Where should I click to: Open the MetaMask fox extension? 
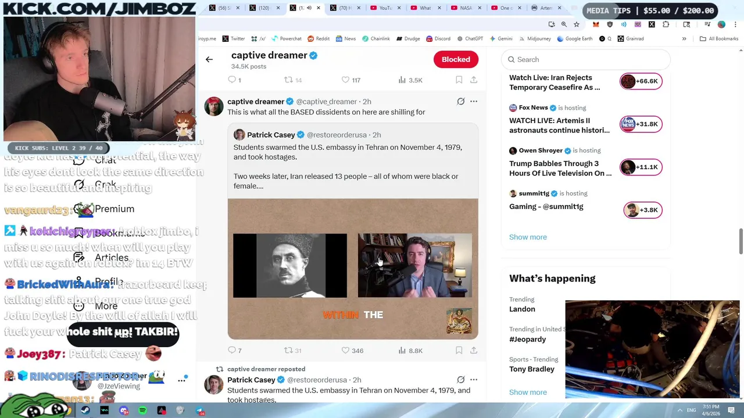pyautogui.click(x=596, y=24)
